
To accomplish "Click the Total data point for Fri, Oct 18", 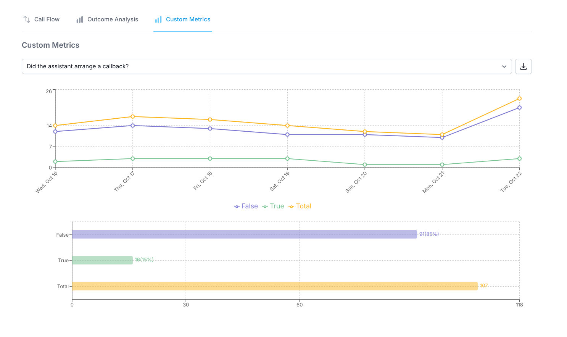I will click(x=210, y=119).
